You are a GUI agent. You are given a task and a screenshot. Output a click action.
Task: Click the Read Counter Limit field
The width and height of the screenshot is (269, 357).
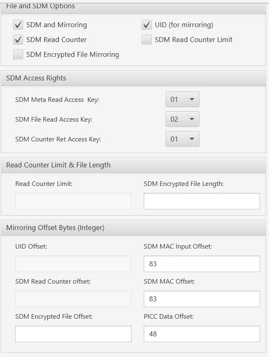(73, 201)
